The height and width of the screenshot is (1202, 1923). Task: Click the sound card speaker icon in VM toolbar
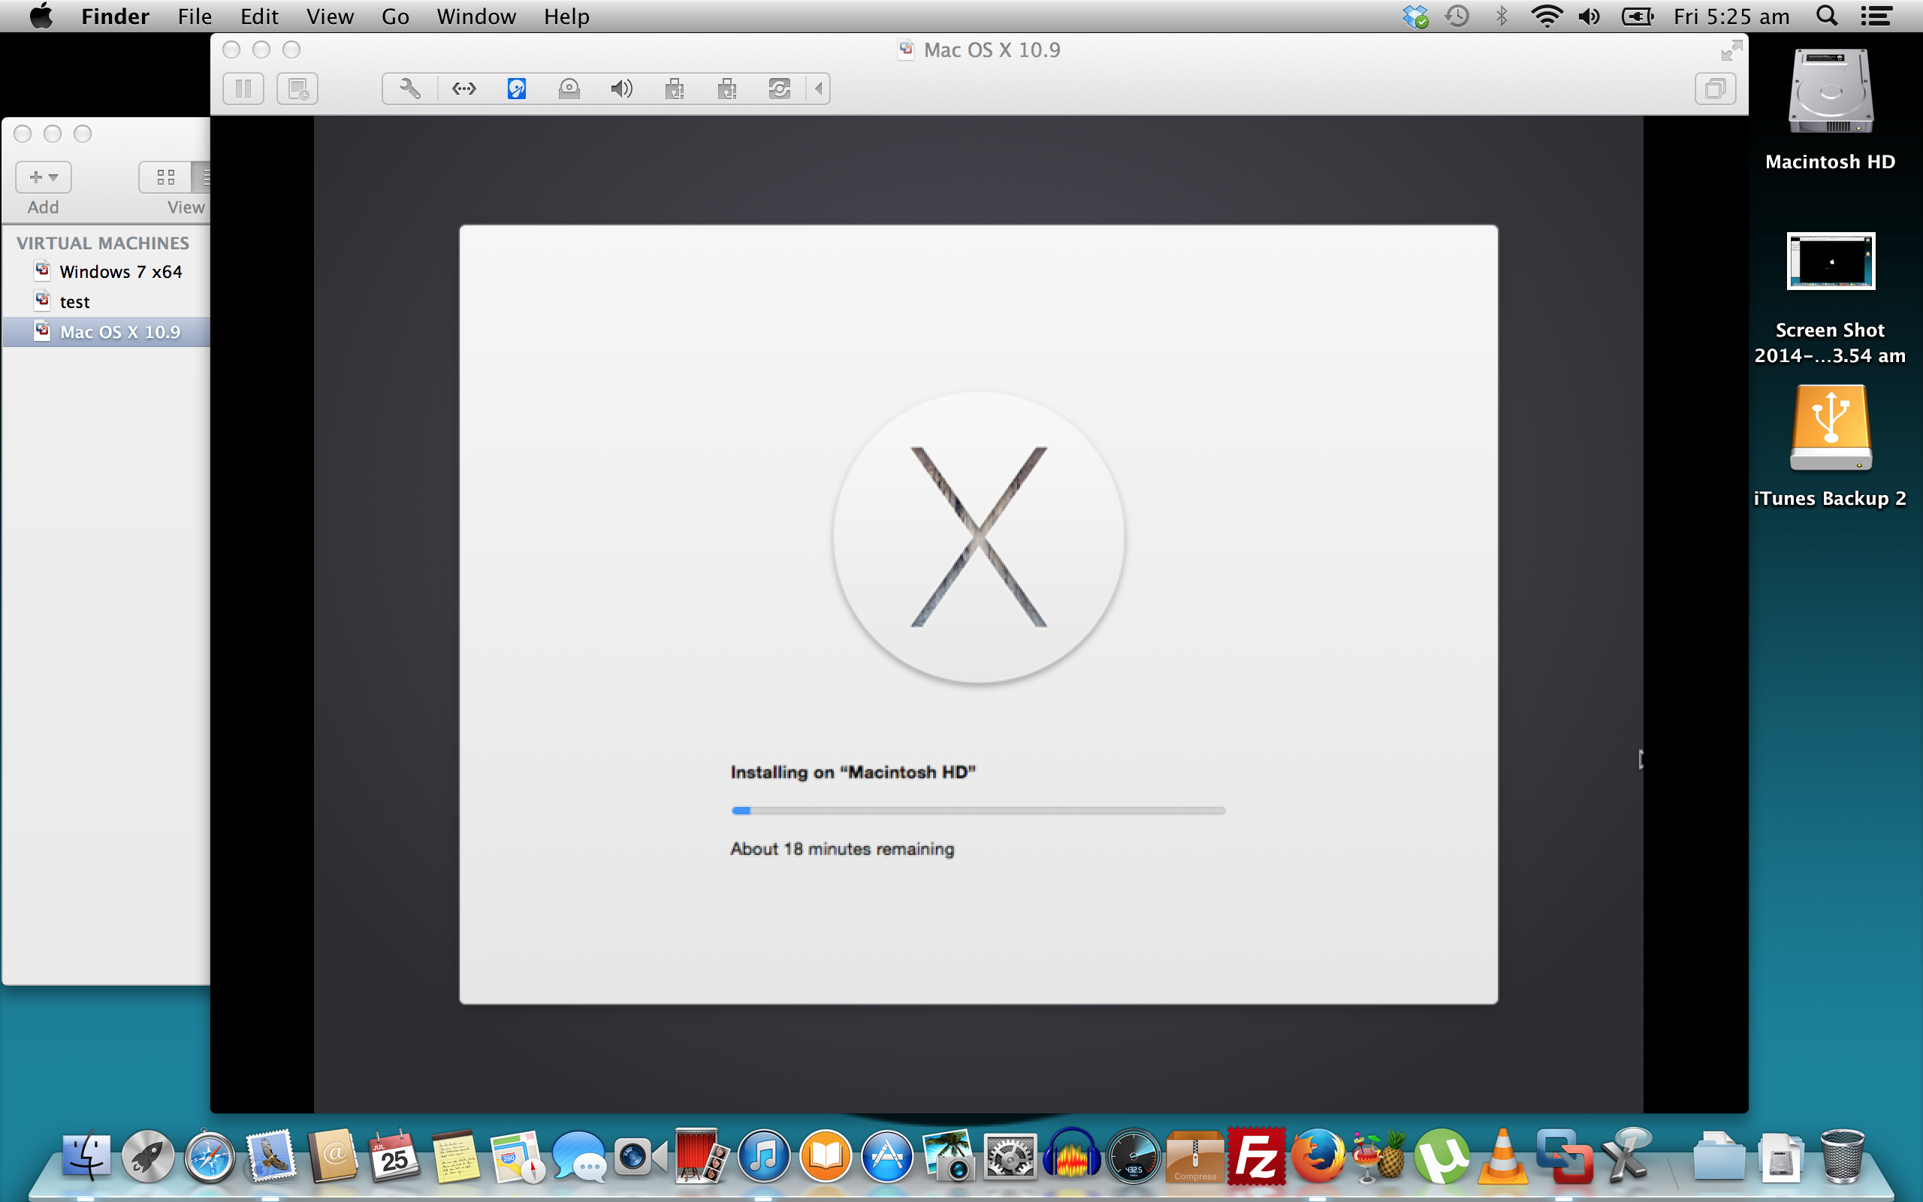tap(621, 88)
